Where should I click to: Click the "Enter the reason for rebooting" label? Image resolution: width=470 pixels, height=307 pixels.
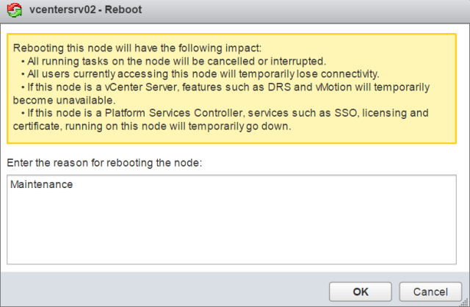click(x=109, y=162)
